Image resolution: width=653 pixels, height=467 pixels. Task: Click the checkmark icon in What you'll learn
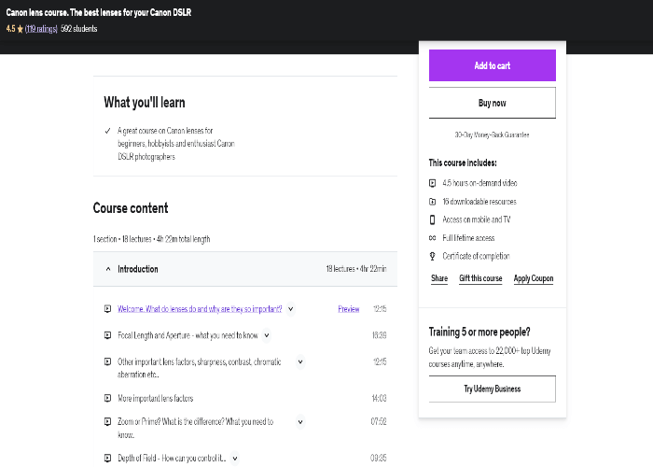tap(107, 131)
